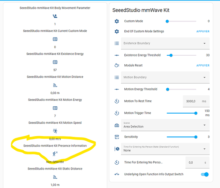
Task: Click the 'SeeedStudio mmWave Kit' card title
Action: pyautogui.click(x=141, y=10)
